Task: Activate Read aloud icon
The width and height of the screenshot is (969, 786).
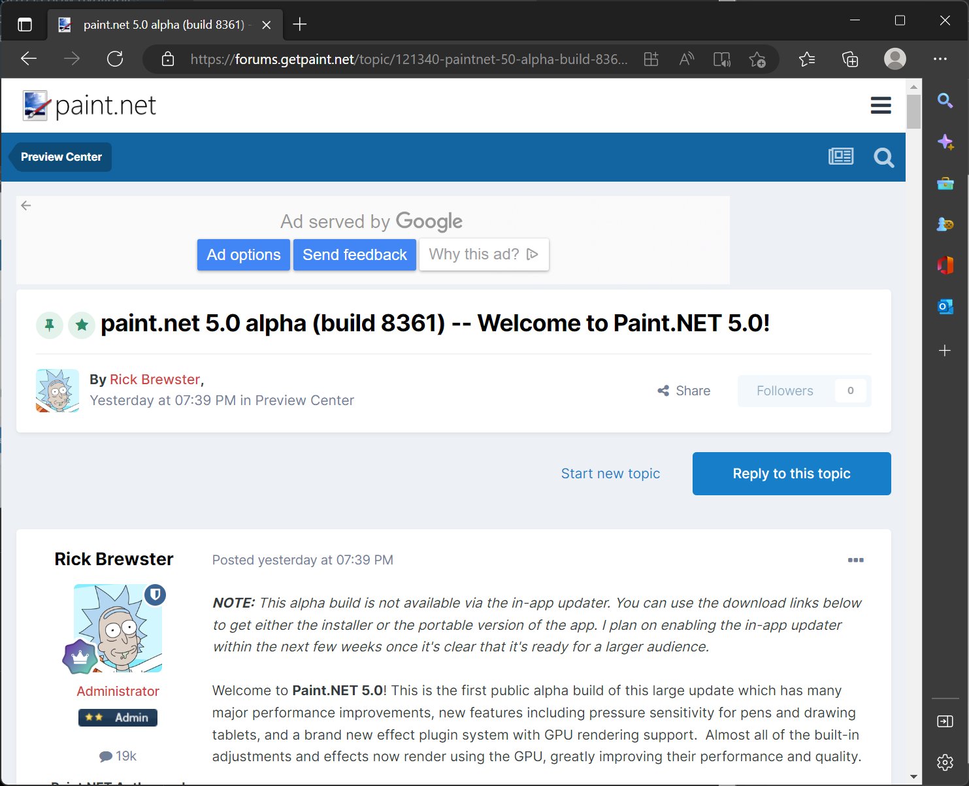Action: point(687,59)
